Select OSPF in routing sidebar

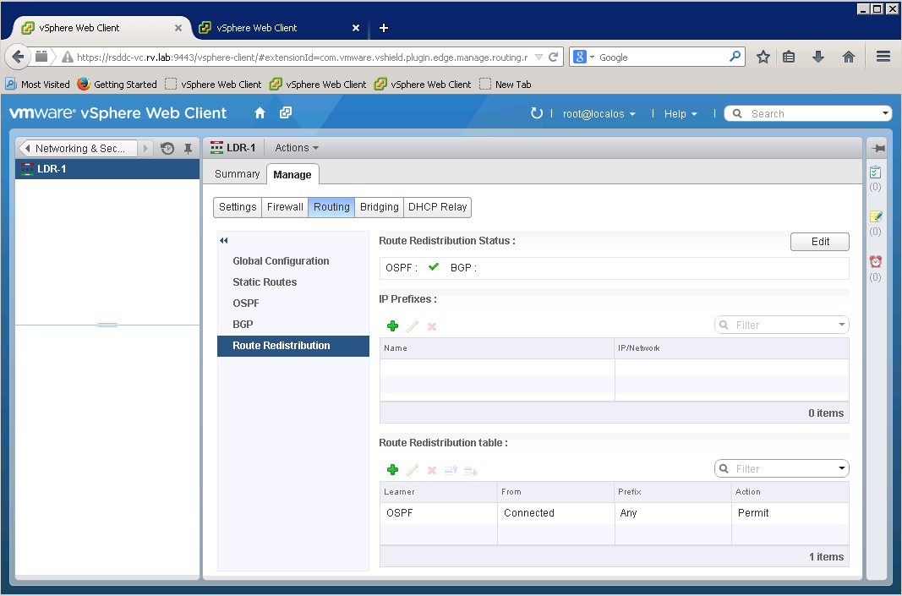[x=246, y=303]
